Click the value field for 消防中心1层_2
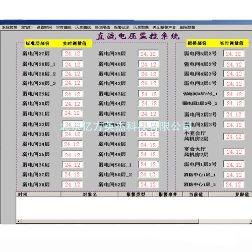 click(233, 184)
